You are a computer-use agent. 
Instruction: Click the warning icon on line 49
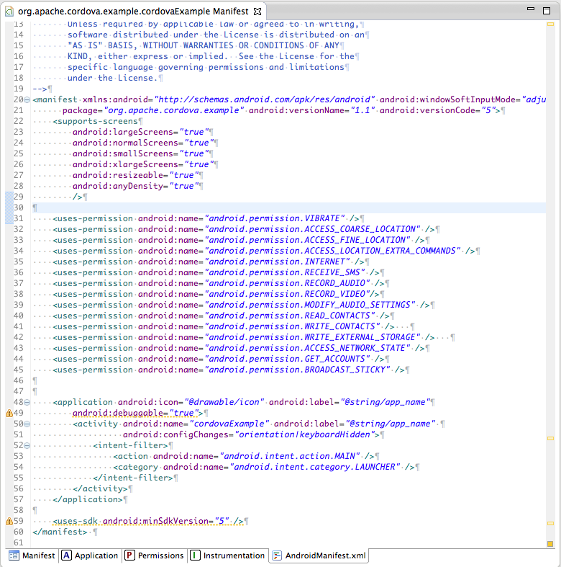[9, 414]
